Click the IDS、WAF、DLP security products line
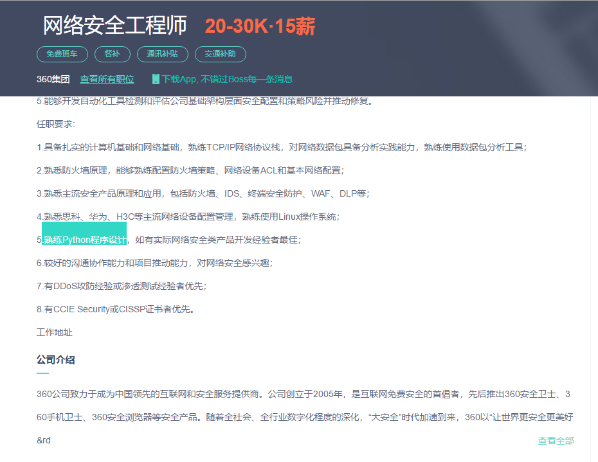 coord(203,193)
